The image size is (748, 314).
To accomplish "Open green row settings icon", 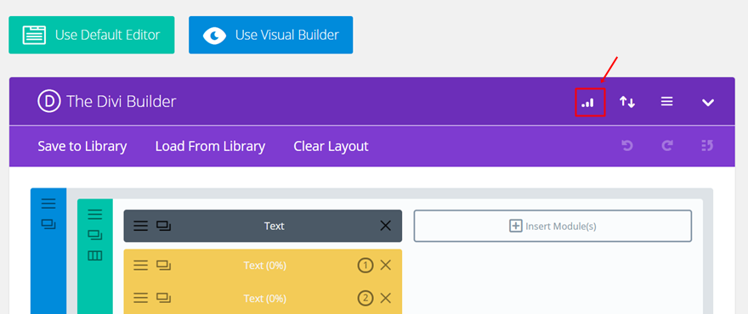I will tap(95, 215).
